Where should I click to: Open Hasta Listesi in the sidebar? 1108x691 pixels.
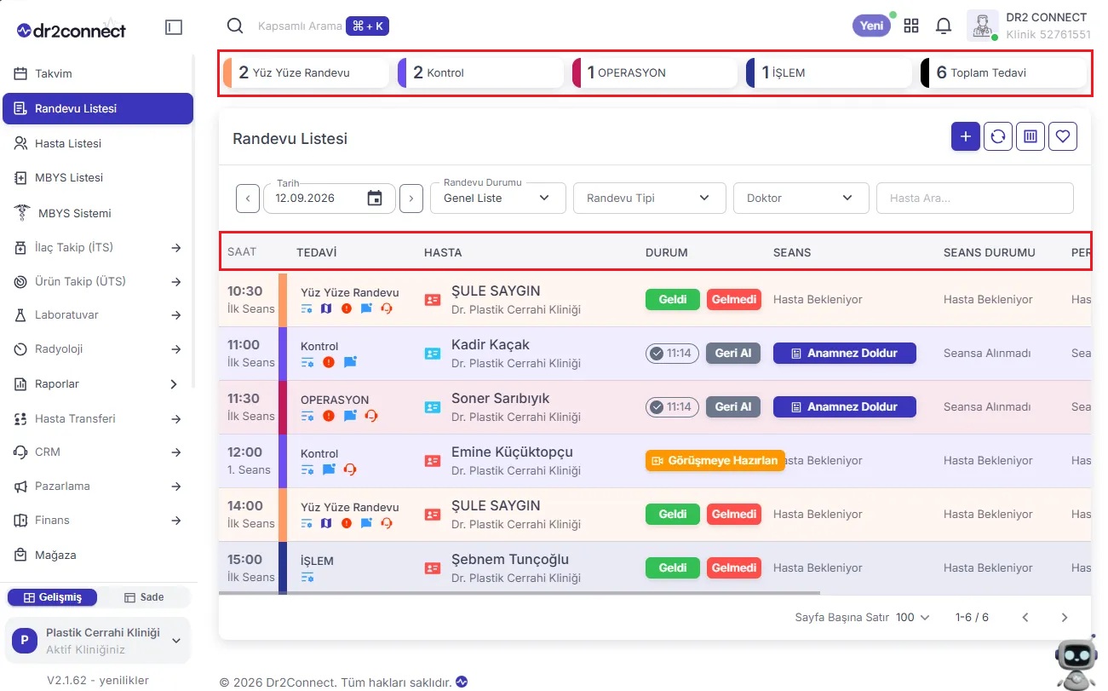click(x=98, y=143)
